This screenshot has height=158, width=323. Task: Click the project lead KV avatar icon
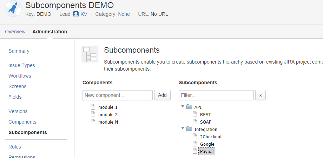(76, 14)
